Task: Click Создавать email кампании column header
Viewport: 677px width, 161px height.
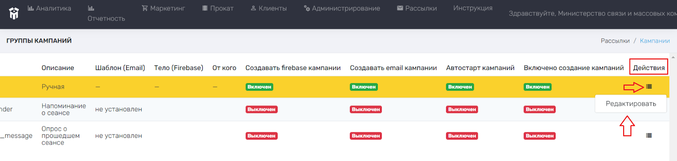Action: 394,68
